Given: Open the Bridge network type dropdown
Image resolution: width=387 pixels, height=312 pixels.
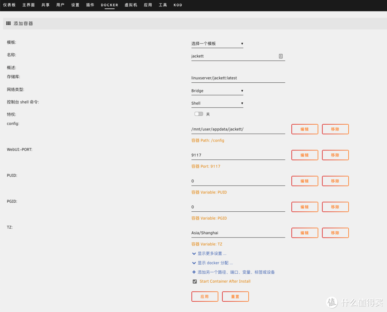Looking at the screenshot, I should [217, 91].
